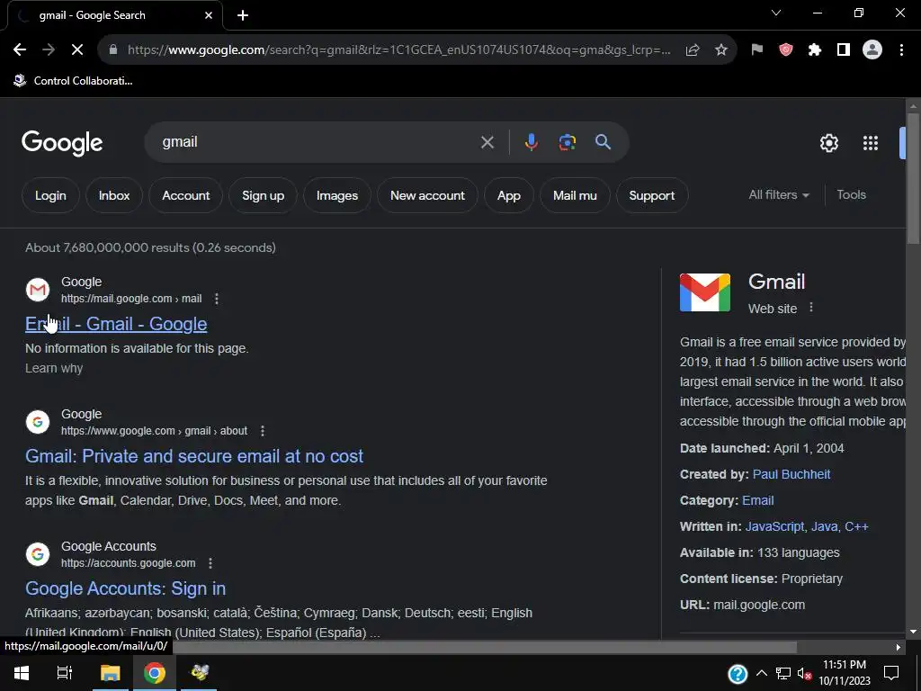Search by image with the Google Lens icon
The height and width of the screenshot is (691, 921).
point(568,142)
